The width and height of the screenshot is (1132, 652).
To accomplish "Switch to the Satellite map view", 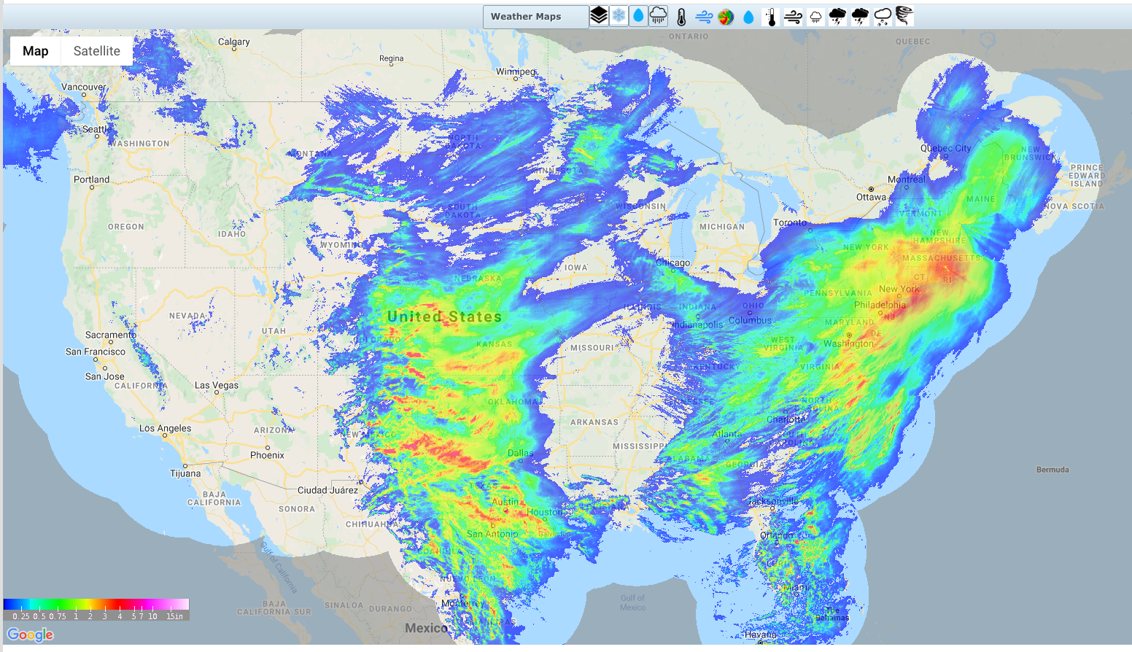I will (97, 51).
